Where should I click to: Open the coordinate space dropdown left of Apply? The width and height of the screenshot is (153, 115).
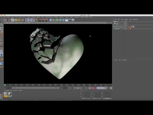coord(86,98)
